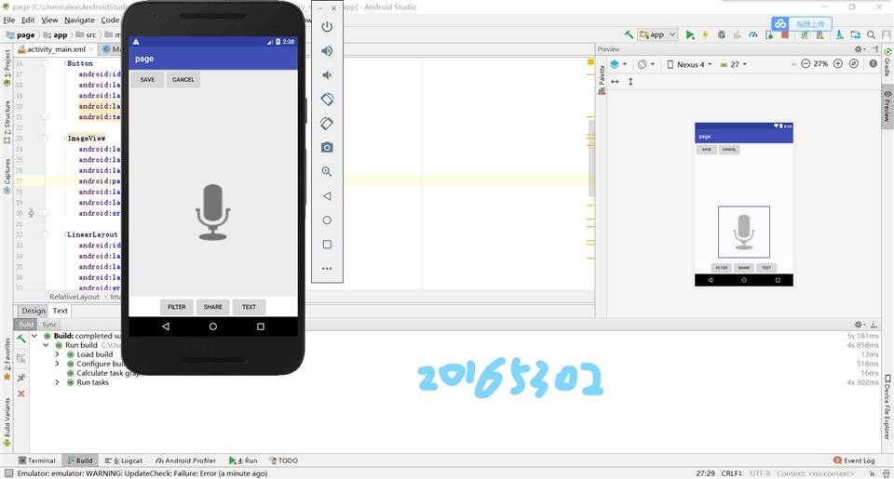Click the red X close icon in Build panel
Image resolution: width=894 pixels, height=479 pixels.
[x=21, y=393]
